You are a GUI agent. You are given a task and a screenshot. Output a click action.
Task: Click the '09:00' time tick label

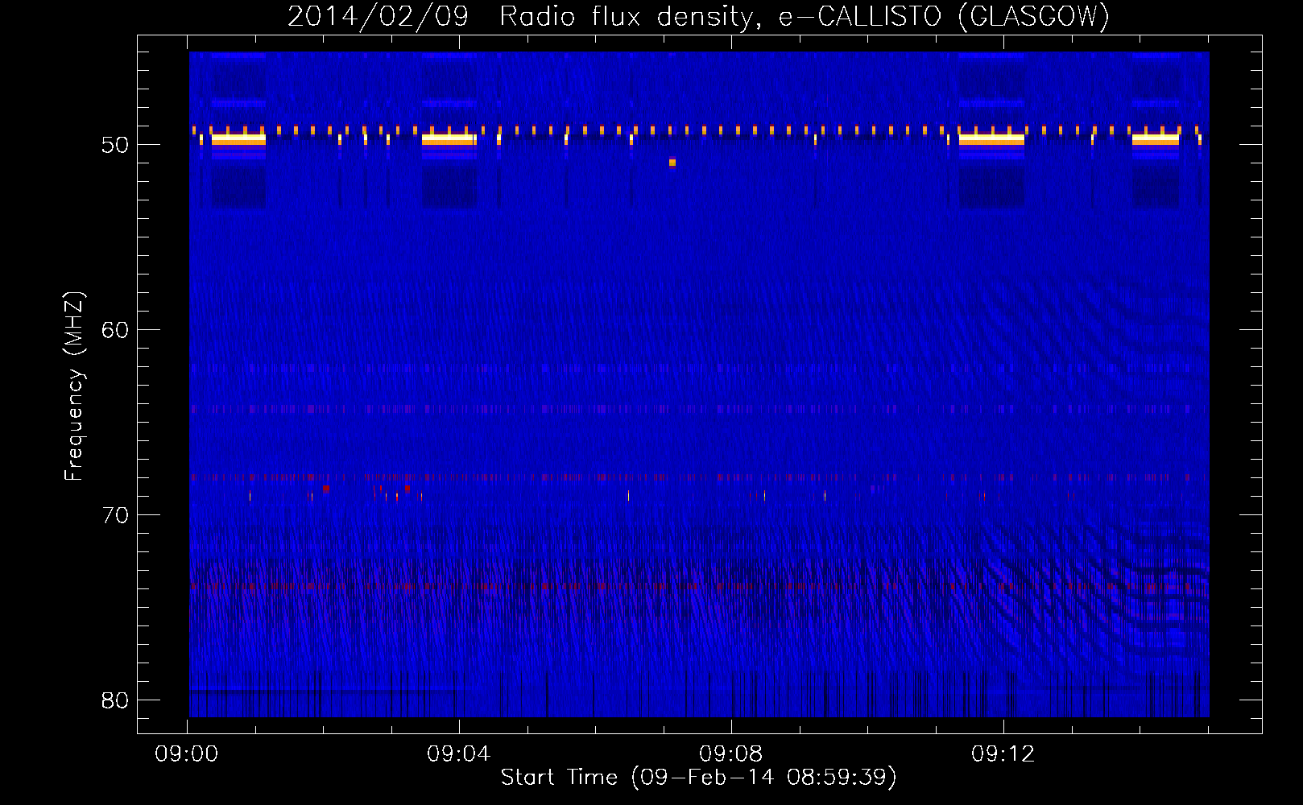(x=187, y=754)
